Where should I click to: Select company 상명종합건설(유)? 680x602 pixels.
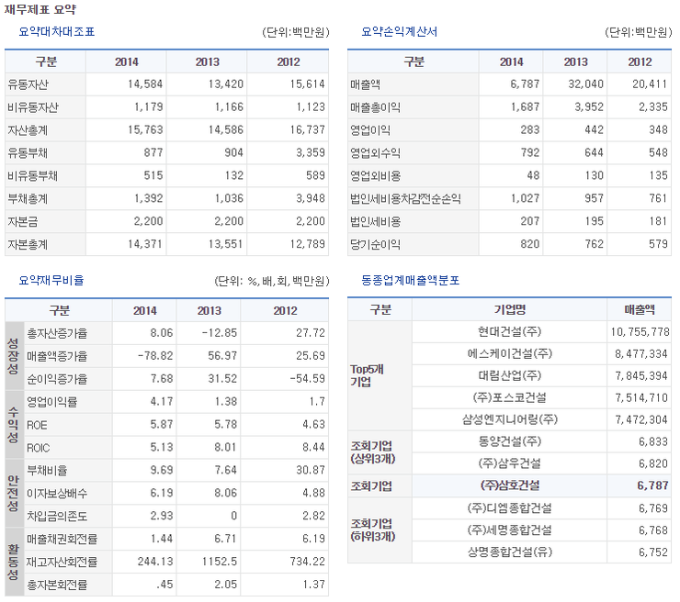(510, 552)
